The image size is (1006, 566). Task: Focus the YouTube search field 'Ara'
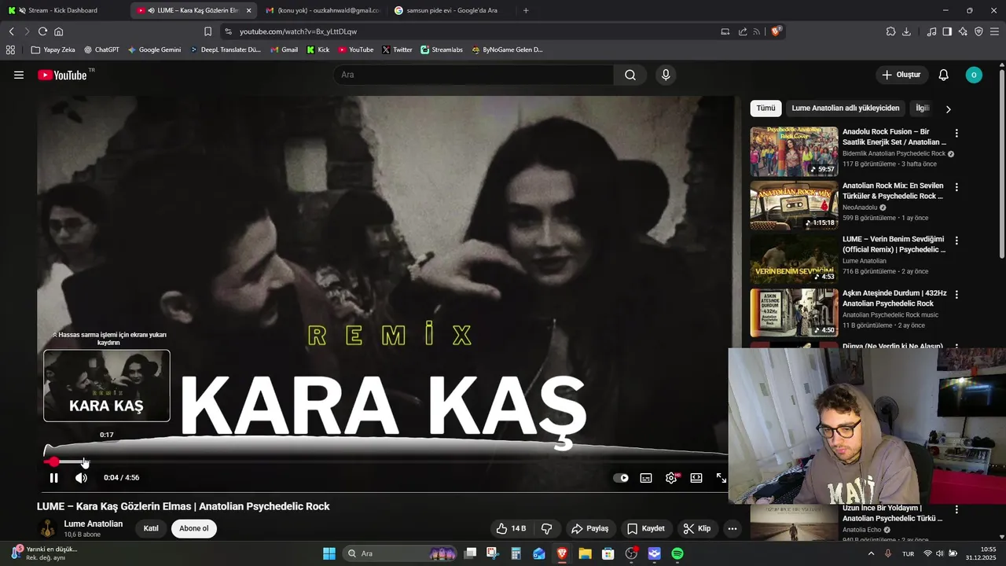click(x=473, y=75)
